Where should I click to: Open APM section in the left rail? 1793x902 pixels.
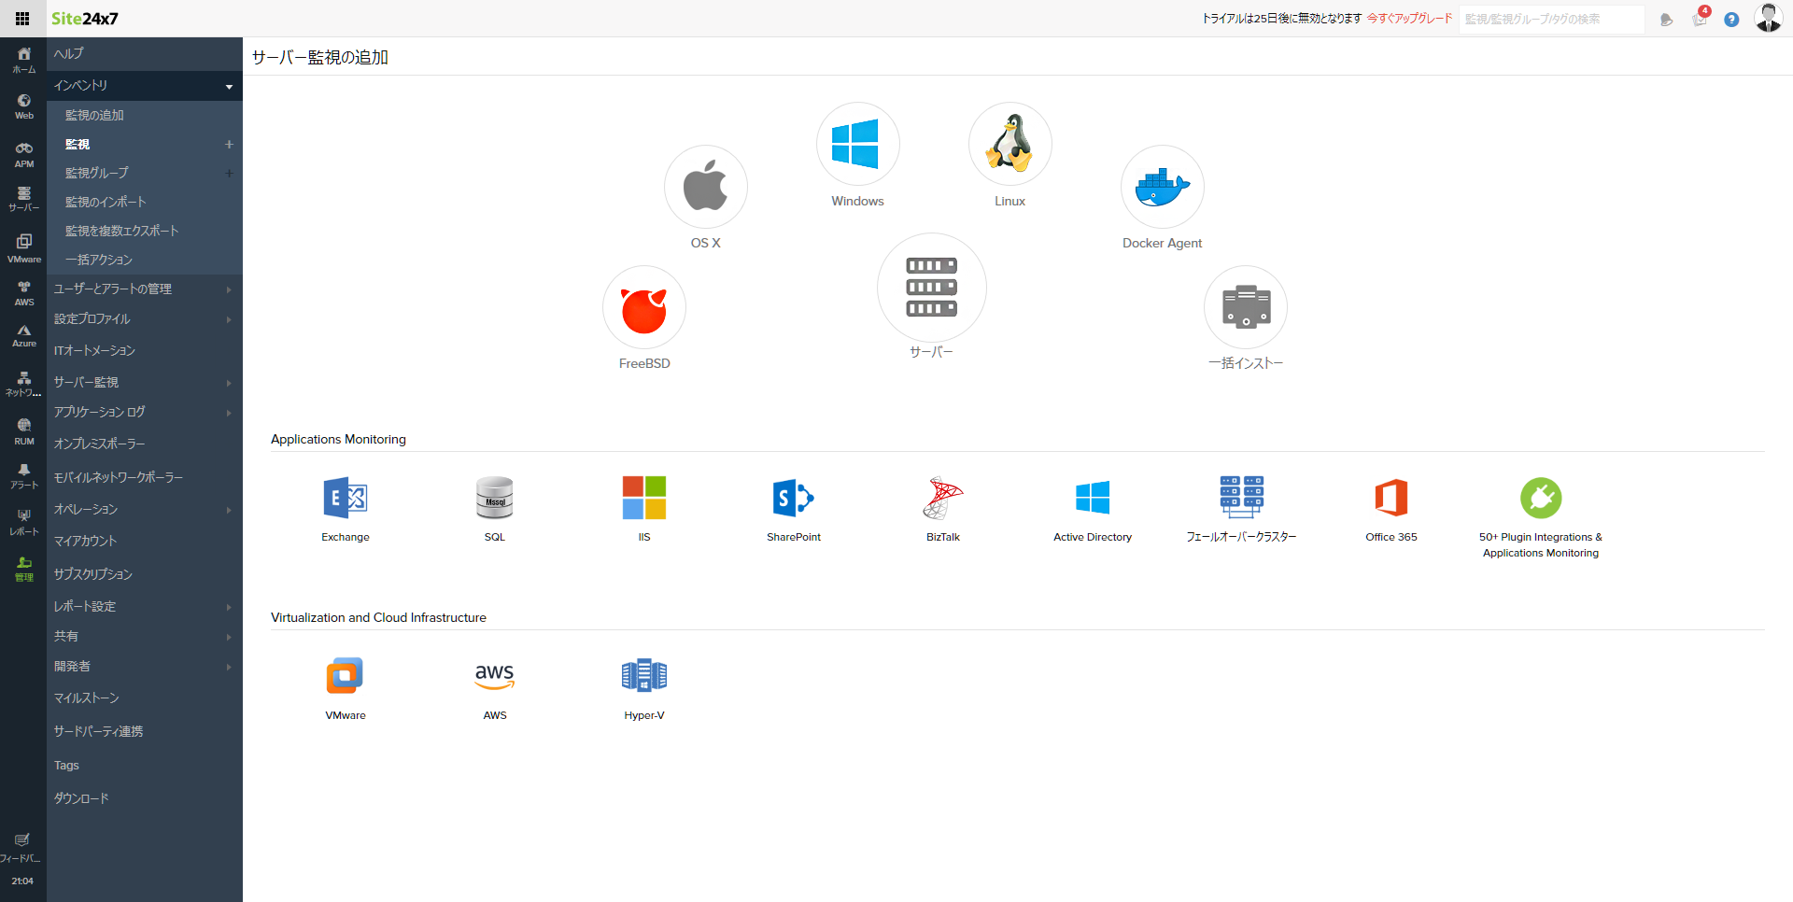[x=23, y=154]
